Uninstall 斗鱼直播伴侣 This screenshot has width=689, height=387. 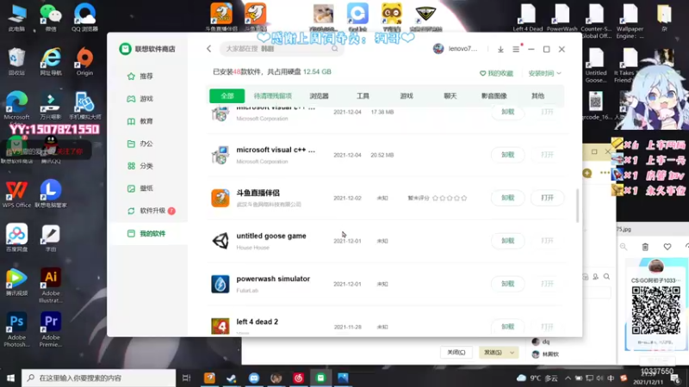click(x=507, y=198)
